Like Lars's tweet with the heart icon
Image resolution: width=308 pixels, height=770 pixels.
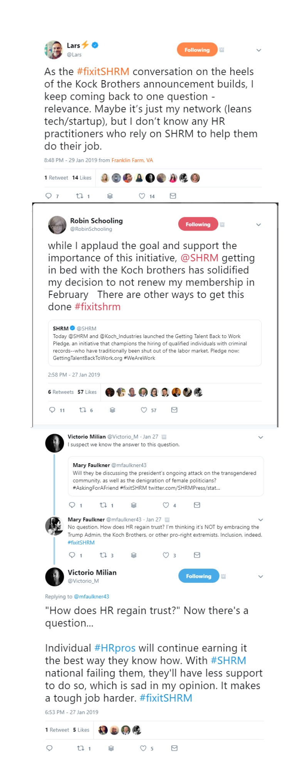click(142, 196)
